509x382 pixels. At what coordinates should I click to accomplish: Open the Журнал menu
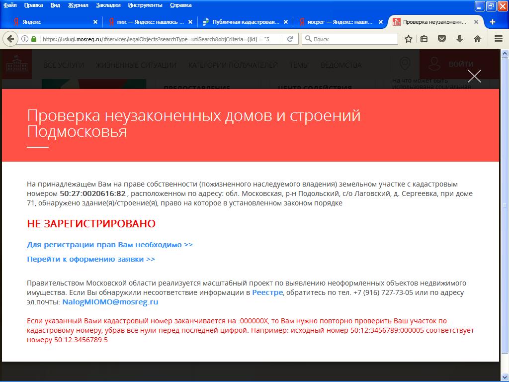78,5
